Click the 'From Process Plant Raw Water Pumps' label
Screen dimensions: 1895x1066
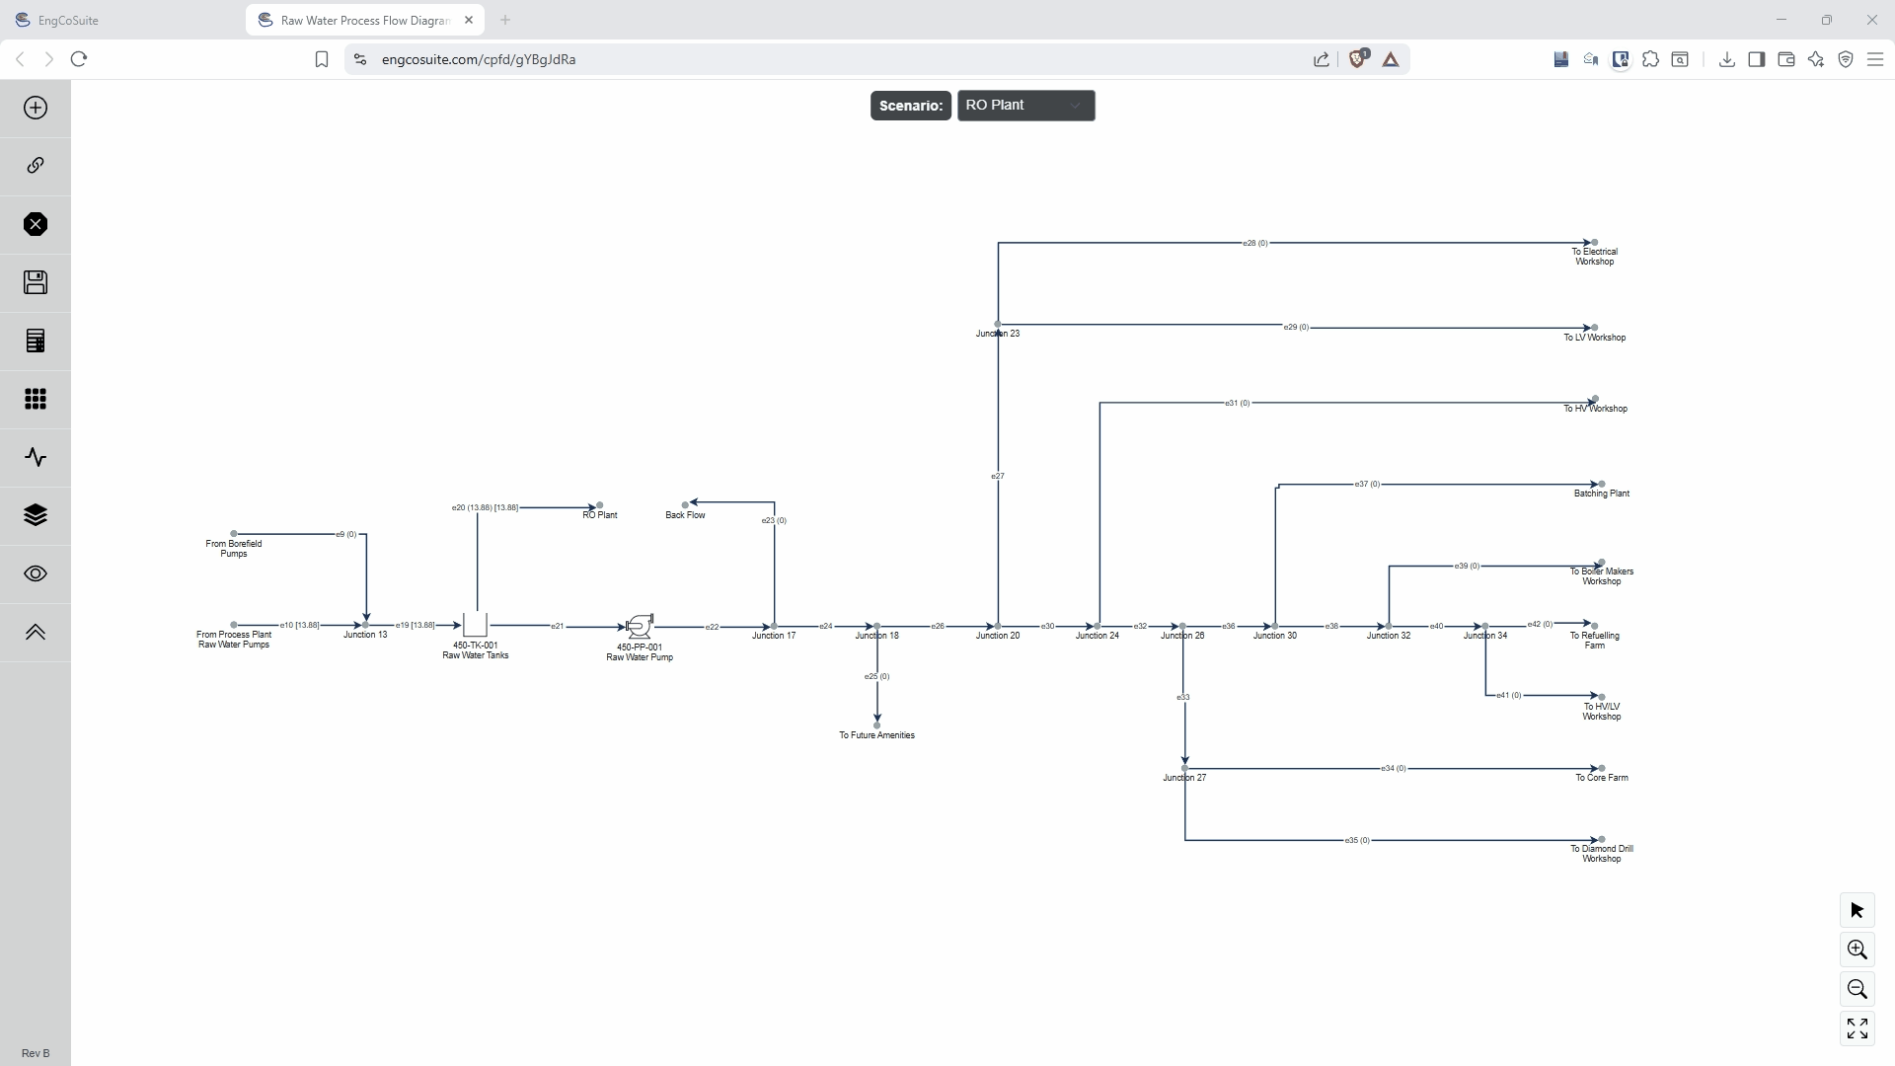(x=234, y=640)
